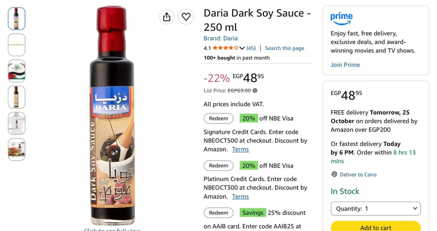Expand the ratings breakdown chevron
The image size is (437, 231).
(242, 48)
